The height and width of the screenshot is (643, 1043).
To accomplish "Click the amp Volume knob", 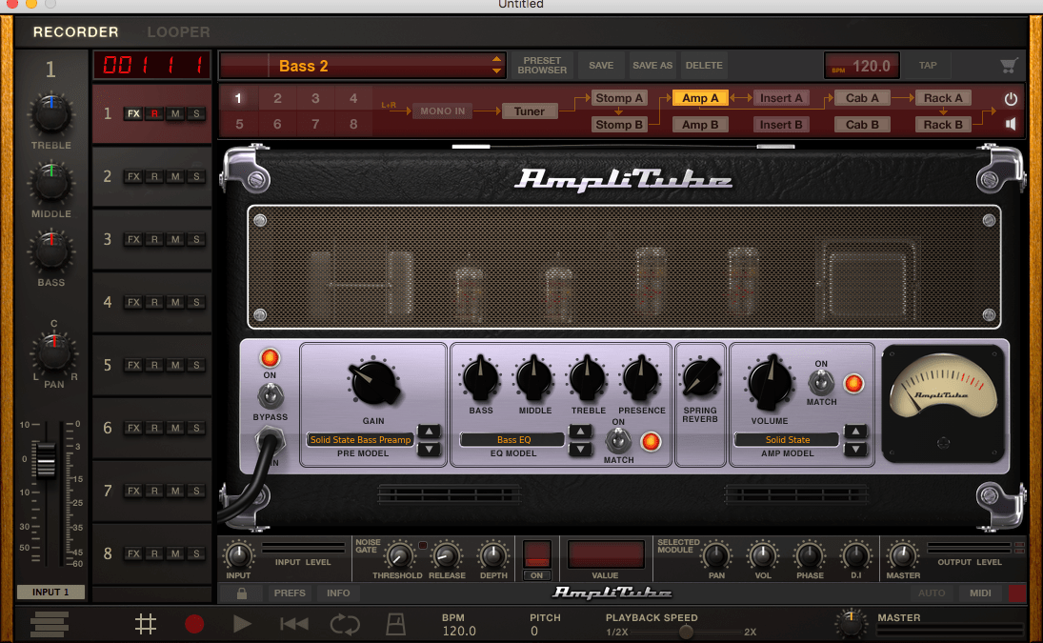I will point(770,383).
